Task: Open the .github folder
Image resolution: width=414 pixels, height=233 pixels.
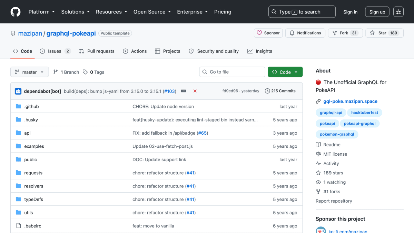Action: tap(31, 106)
